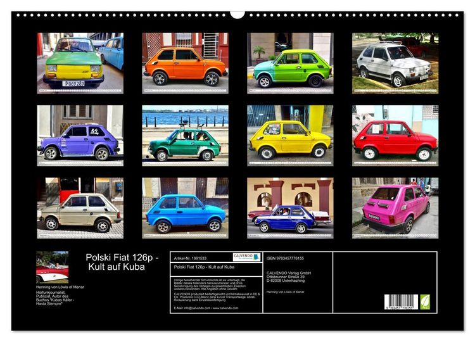Select the red Fiat 126p thumbnail
The width and height of the screenshot is (475, 342).
coord(395,136)
